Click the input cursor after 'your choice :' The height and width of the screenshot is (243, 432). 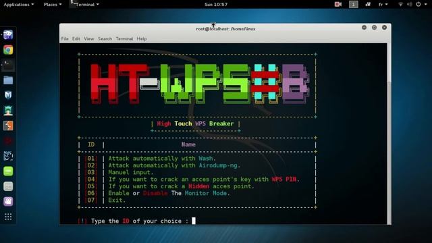click(194, 221)
